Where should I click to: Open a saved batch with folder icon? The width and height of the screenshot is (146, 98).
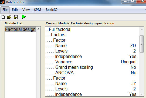coord(9,17)
